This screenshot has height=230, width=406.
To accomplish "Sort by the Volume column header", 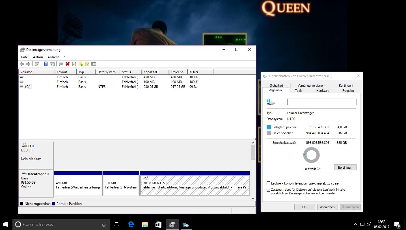I will [37, 72].
